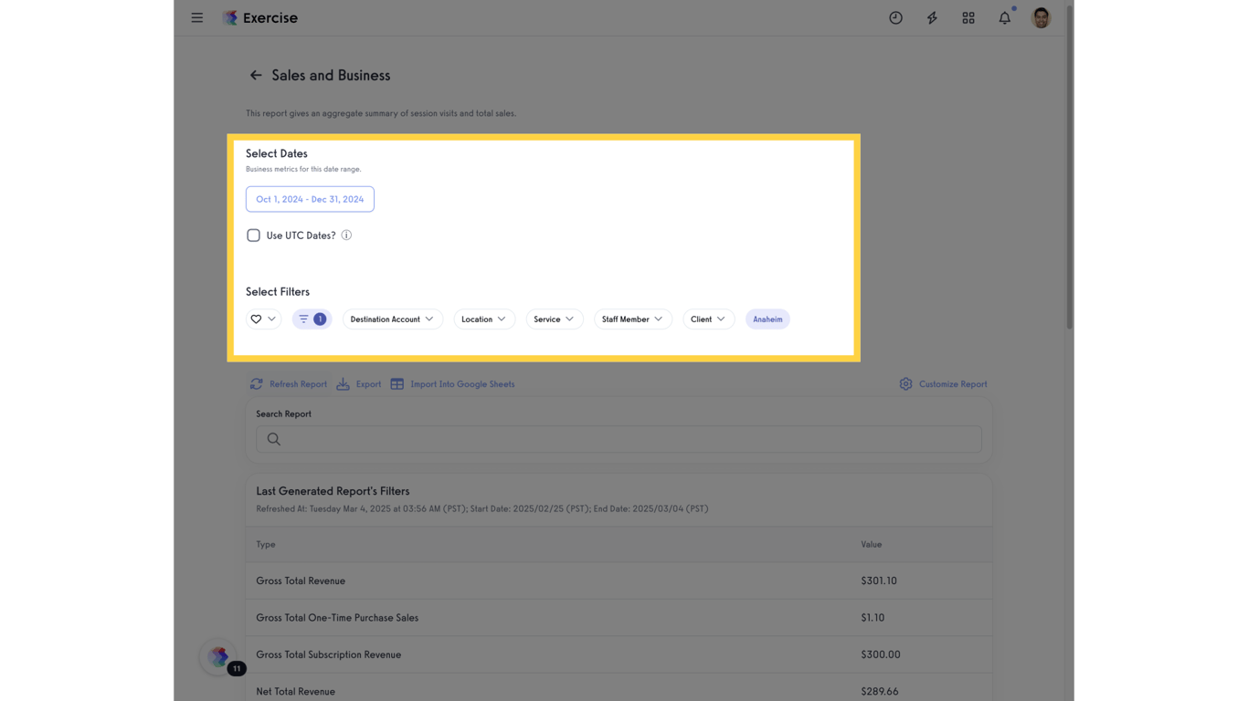Open the saved favorites heart toggle
This screenshot has height=701, width=1248.
[262, 319]
